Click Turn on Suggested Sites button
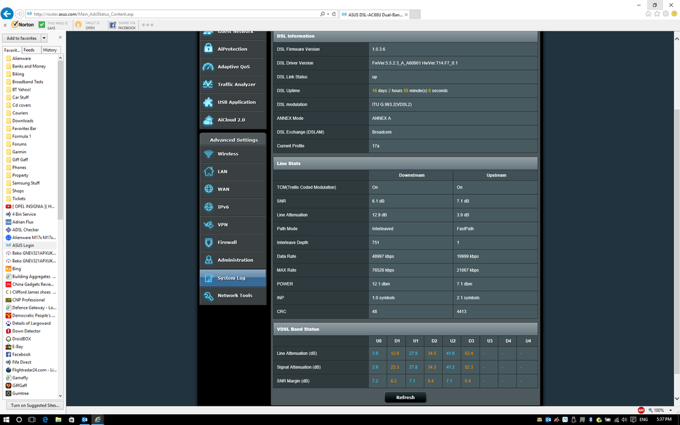The height and width of the screenshot is (425, 680). coord(35,405)
